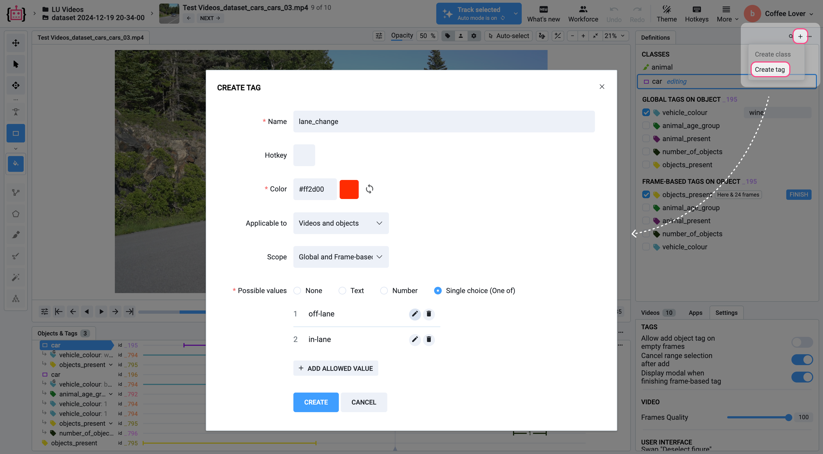
Task: Click the randomize color refresh icon
Action: coord(369,189)
